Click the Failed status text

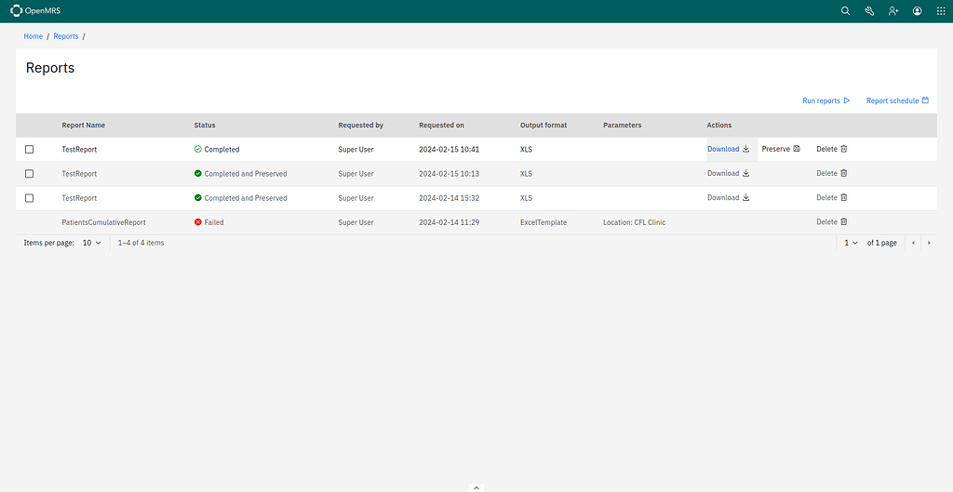coord(214,222)
